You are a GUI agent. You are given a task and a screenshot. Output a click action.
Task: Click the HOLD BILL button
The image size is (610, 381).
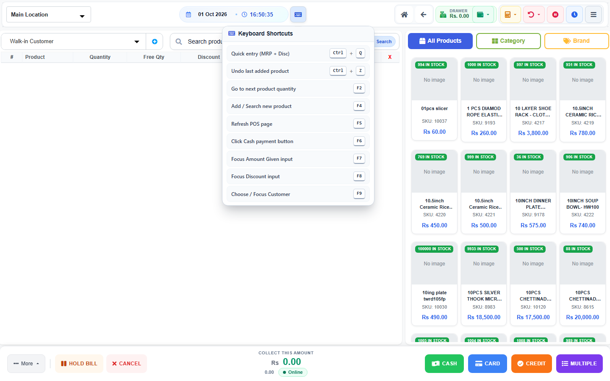click(x=79, y=364)
